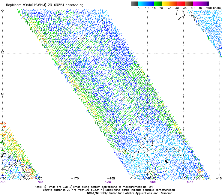Click the green 15-20 knots color band
The image size is (222, 195).
[x=158, y=4]
